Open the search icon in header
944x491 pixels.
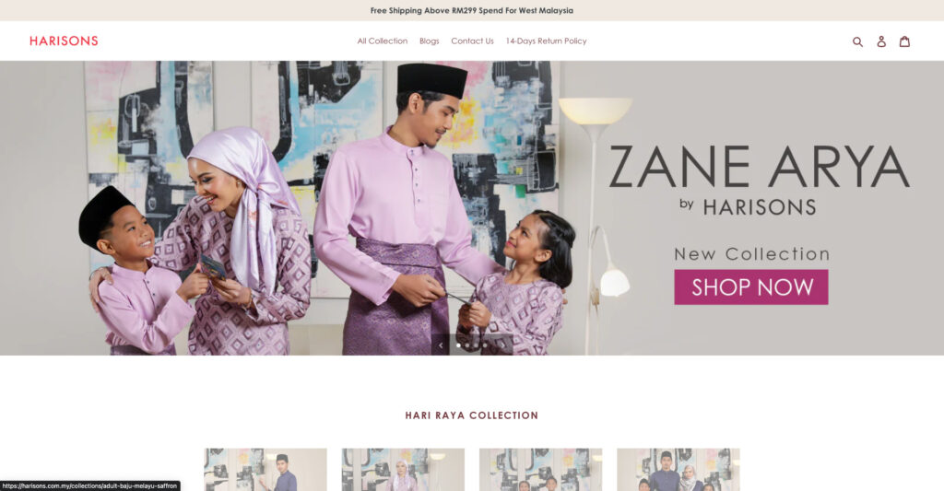[x=858, y=41]
